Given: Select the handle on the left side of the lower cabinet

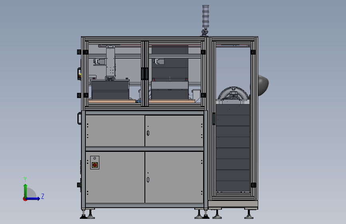Looking at the screenshot, I should click(x=79, y=118).
